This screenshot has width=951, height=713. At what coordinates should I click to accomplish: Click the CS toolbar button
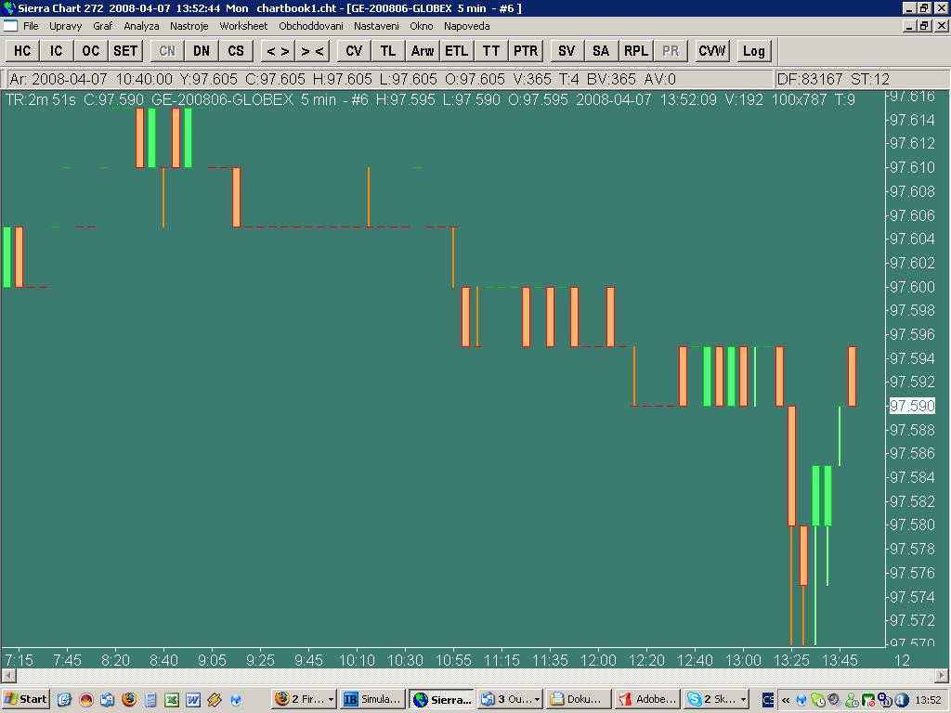[x=236, y=51]
